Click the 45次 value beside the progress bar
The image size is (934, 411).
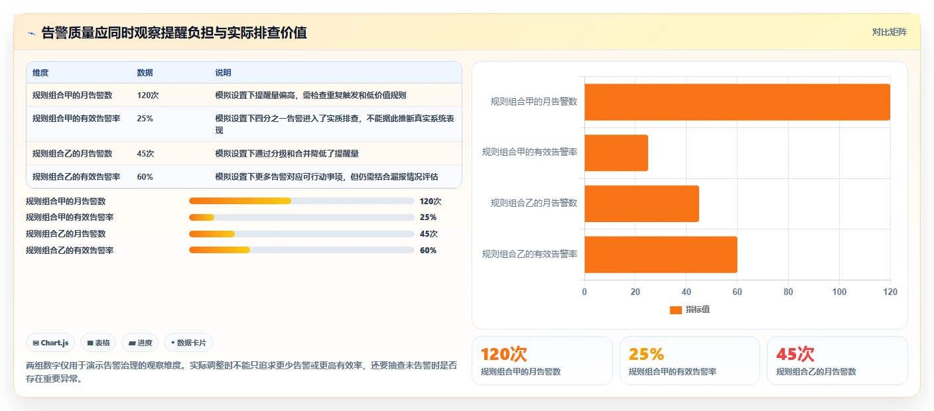click(x=429, y=234)
